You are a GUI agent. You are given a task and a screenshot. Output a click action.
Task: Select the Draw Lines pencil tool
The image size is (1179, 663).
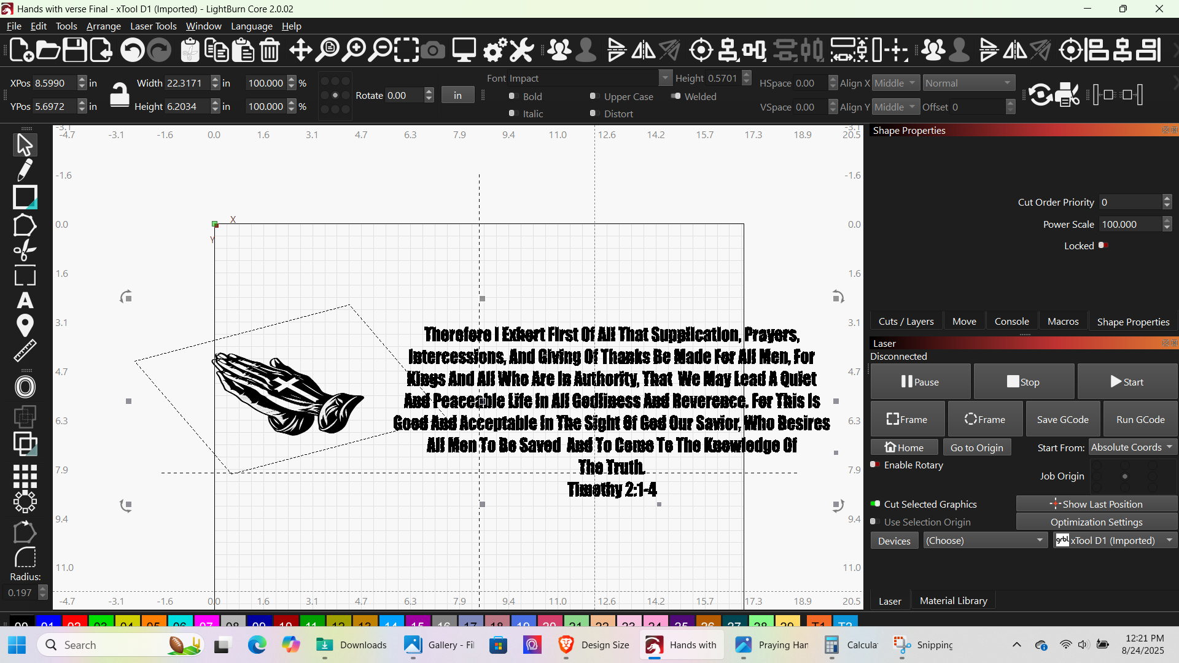[x=25, y=171]
